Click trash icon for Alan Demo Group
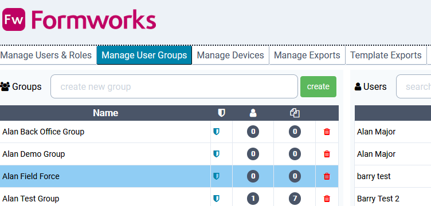Viewport: 431px width, 206px height. 327,154
